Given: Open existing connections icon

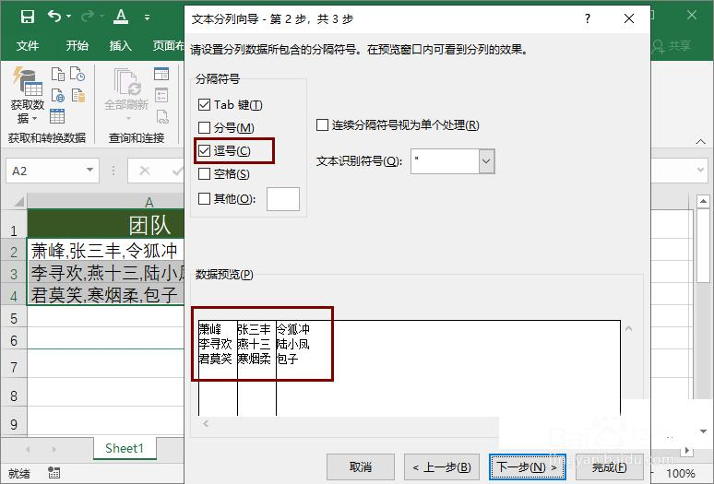Looking at the screenshot, I should [77, 95].
